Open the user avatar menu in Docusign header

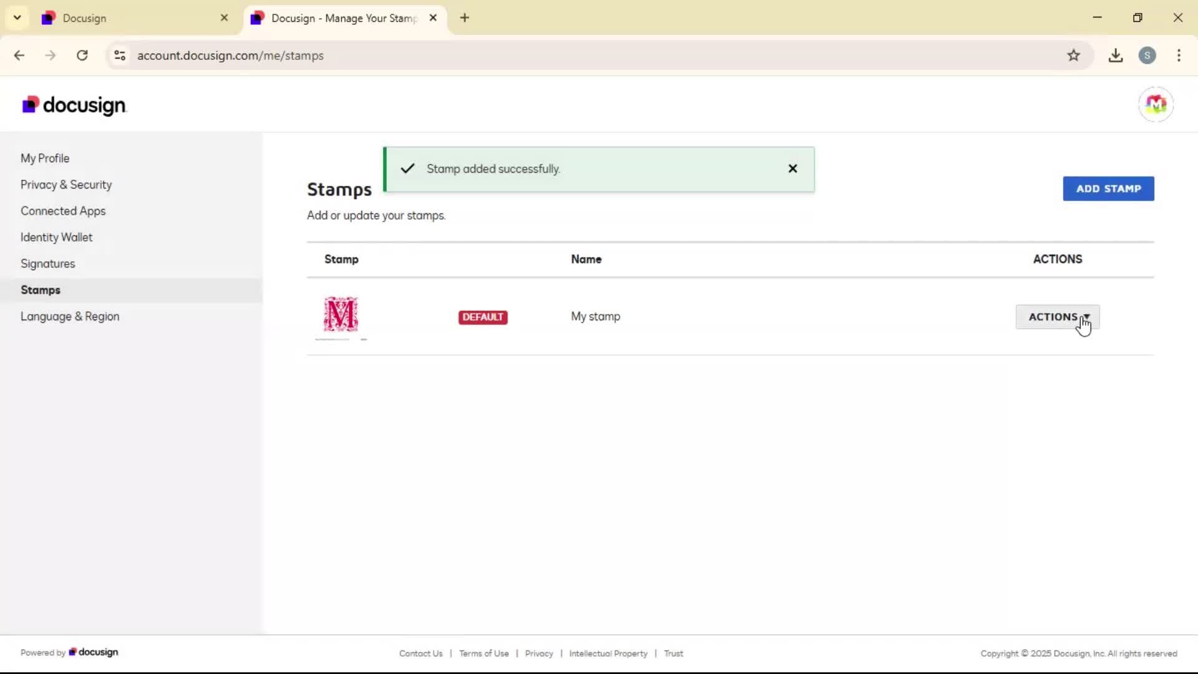pos(1156,104)
